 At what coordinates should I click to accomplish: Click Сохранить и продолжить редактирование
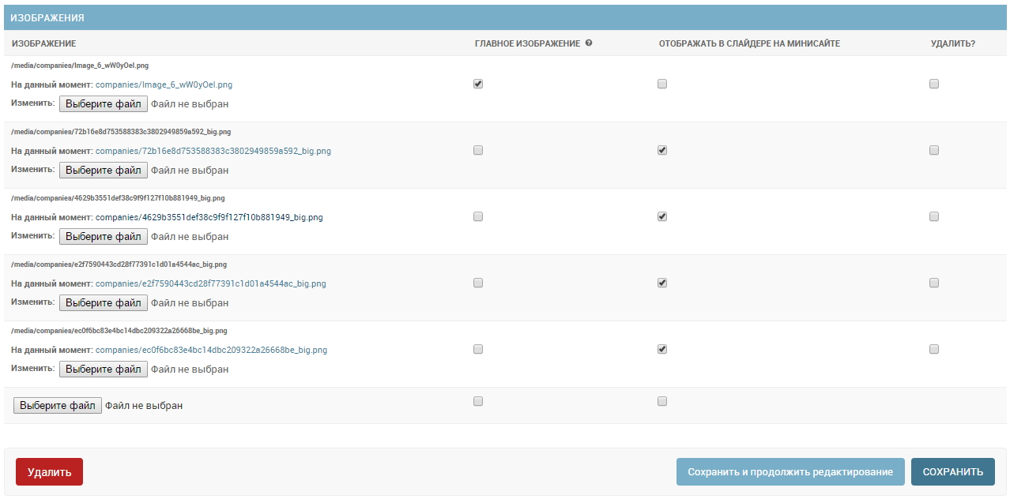[790, 472]
